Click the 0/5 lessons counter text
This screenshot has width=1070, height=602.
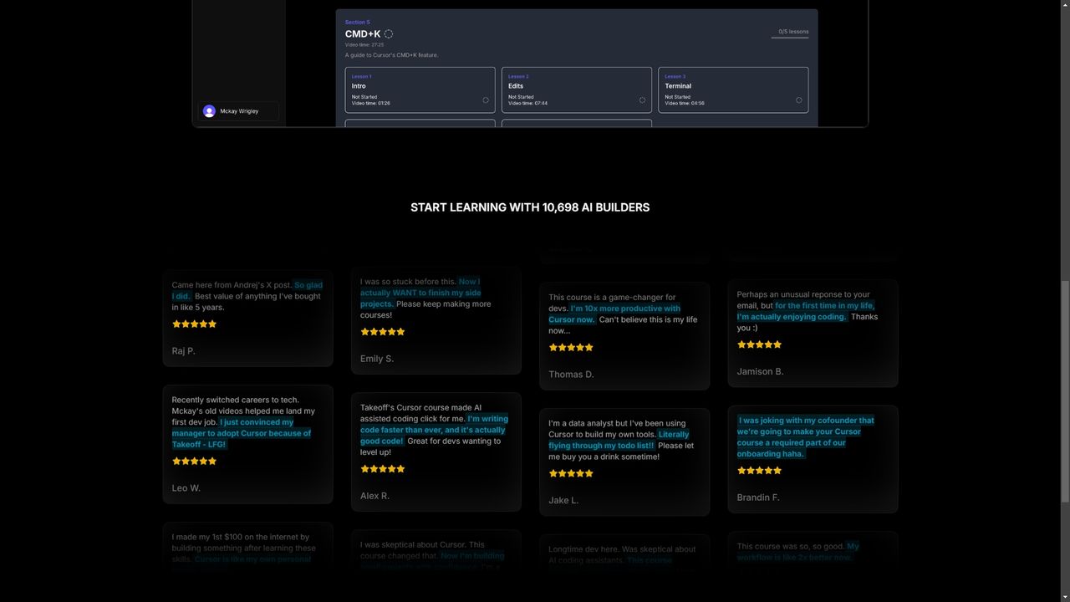(x=793, y=32)
